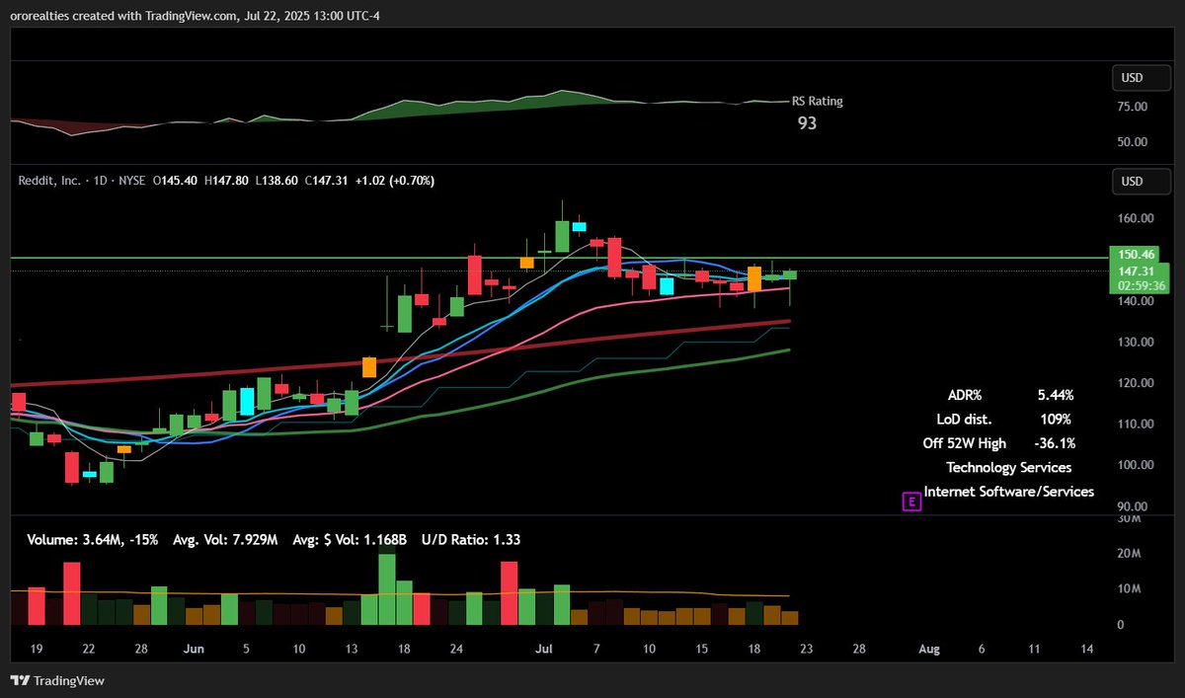The image size is (1185, 698).
Task: Click the 75.00 RS scale label
Action: (x=1133, y=107)
